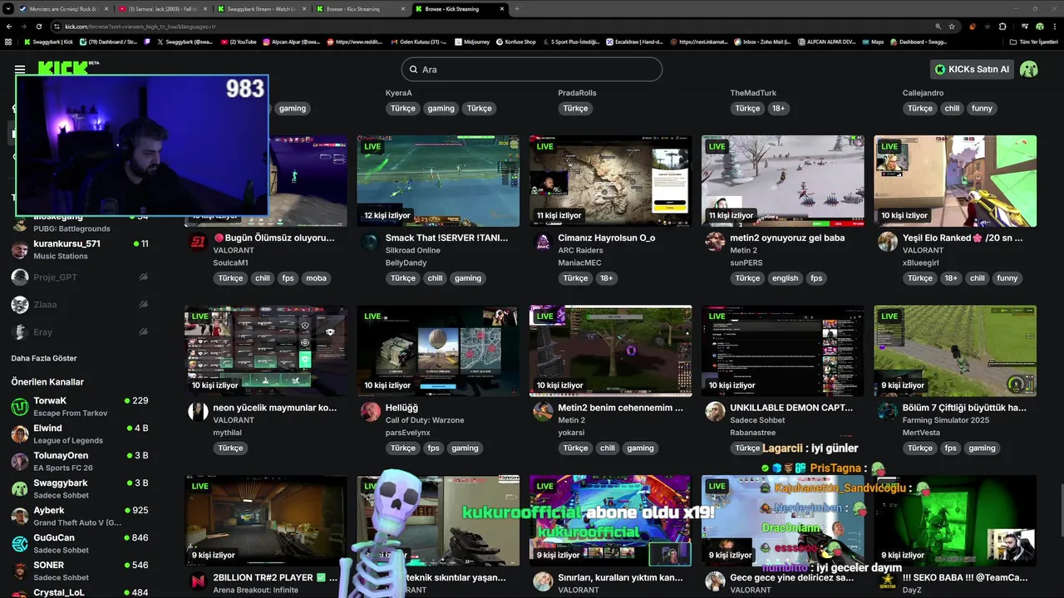Click ARC Raiders category link
1064x598 pixels.
click(580, 250)
